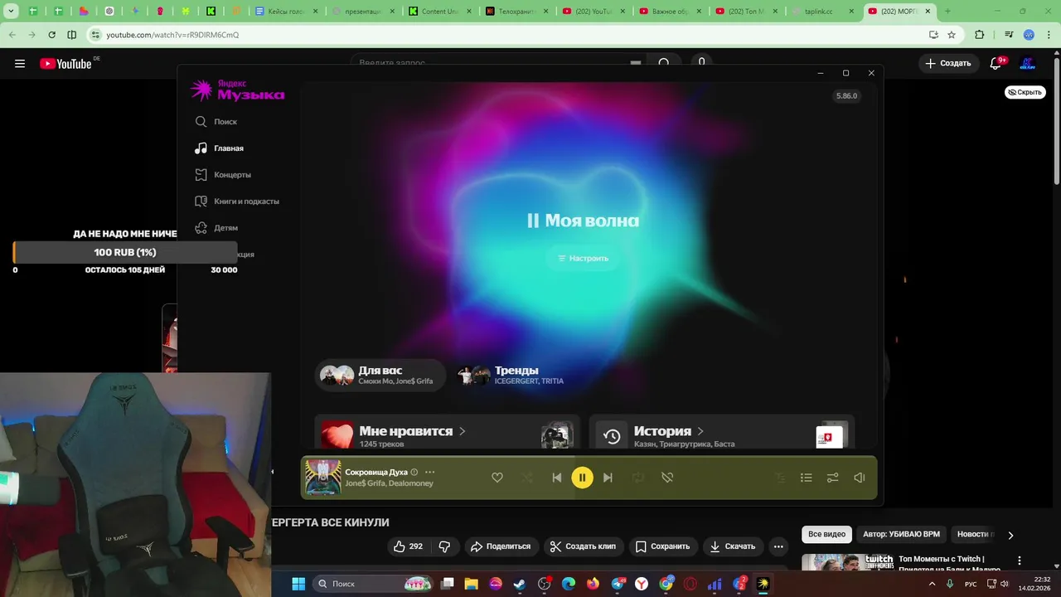This screenshot has width=1061, height=597.
Task: Open YouTube hamburger guide menu
Action: (x=20, y=63)
